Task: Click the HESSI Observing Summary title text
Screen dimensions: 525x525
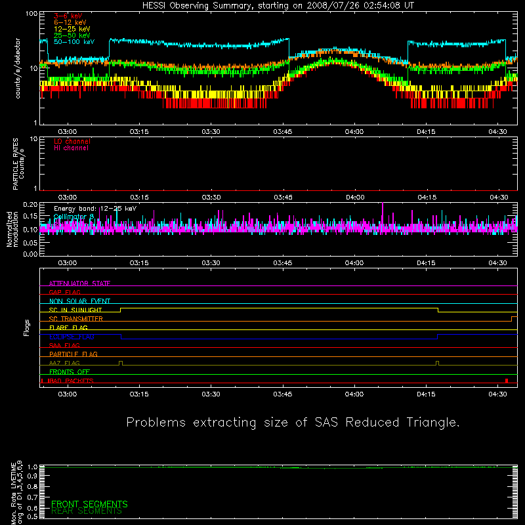Action: pos(278,6)
